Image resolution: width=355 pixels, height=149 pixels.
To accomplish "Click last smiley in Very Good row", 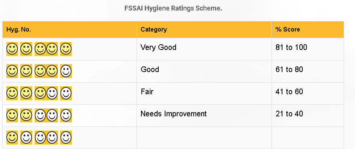I will (x=66, y=49).
